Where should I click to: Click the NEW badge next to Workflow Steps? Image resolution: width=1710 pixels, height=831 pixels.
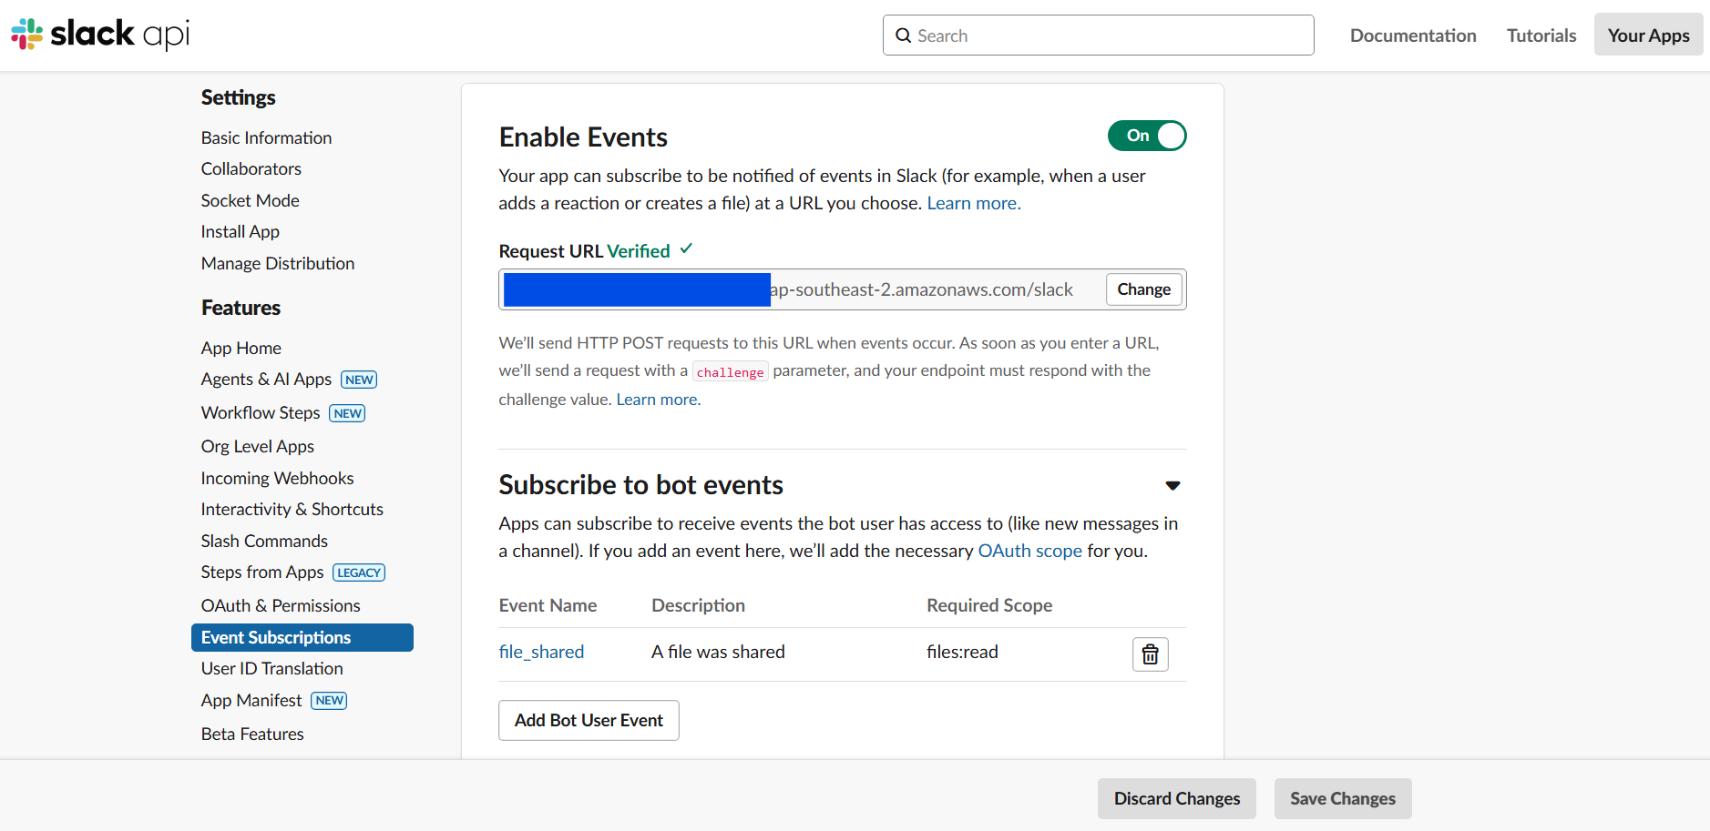click(347, 413)
